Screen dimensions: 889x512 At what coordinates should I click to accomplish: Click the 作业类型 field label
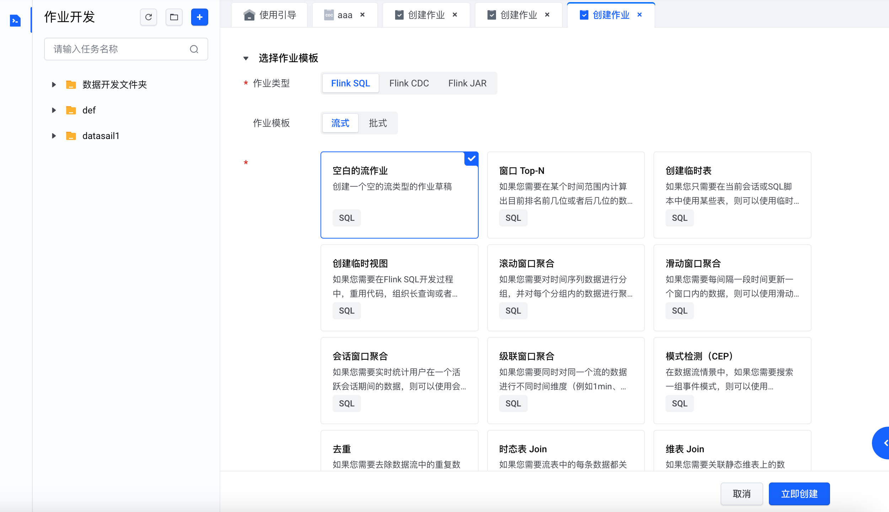click(271, 83)
